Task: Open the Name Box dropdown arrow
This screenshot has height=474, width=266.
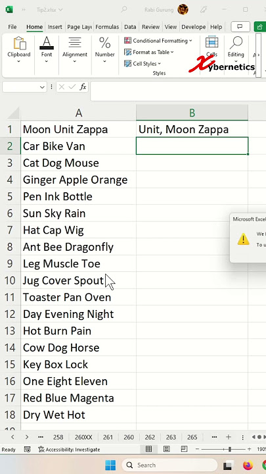Action: tap(42, 87)
